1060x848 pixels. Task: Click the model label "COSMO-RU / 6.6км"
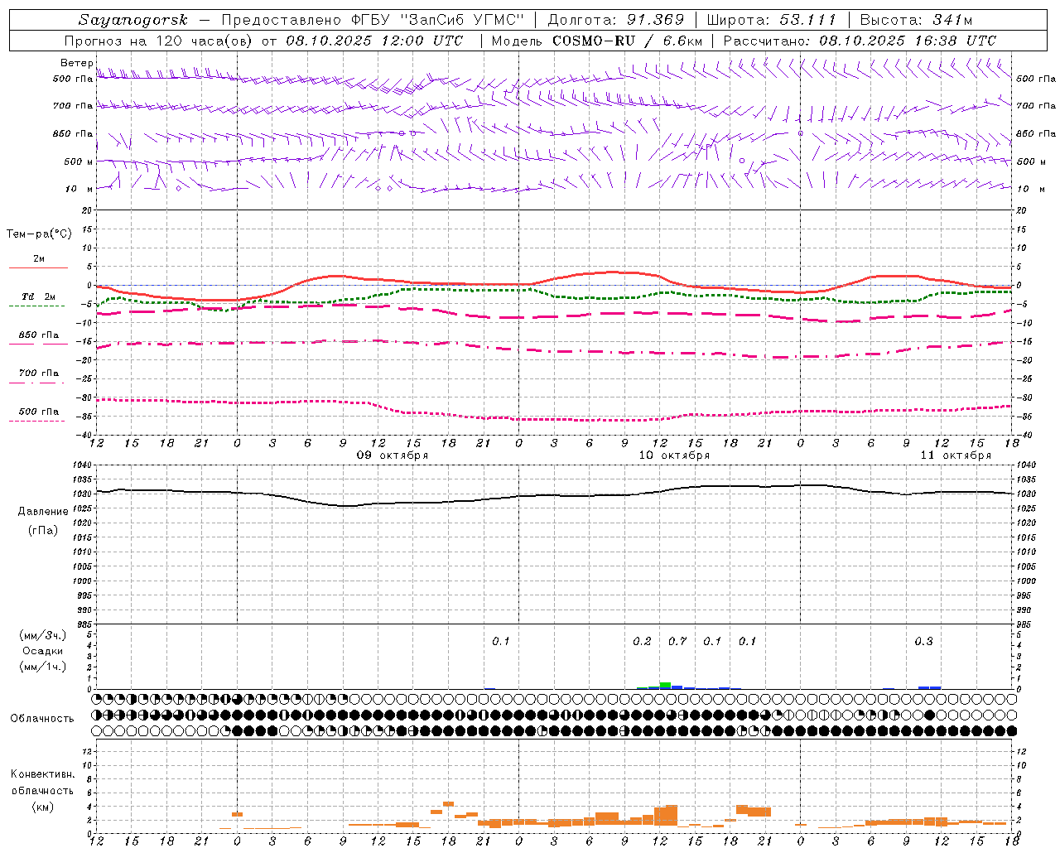pyautogui.click(x=628, y=41)
